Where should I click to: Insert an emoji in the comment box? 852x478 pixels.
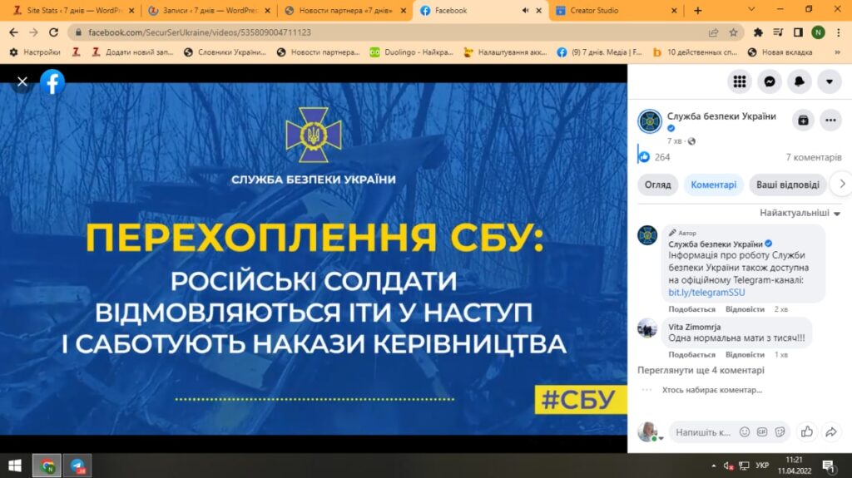(745, 432)
